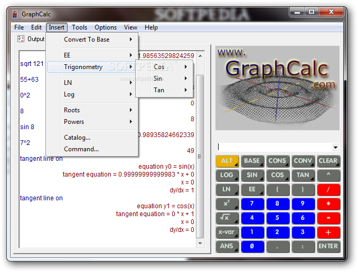This screenshot has height=272, width=358.
Task: Expand the LN submenu entry
Action: pos(92,83)
